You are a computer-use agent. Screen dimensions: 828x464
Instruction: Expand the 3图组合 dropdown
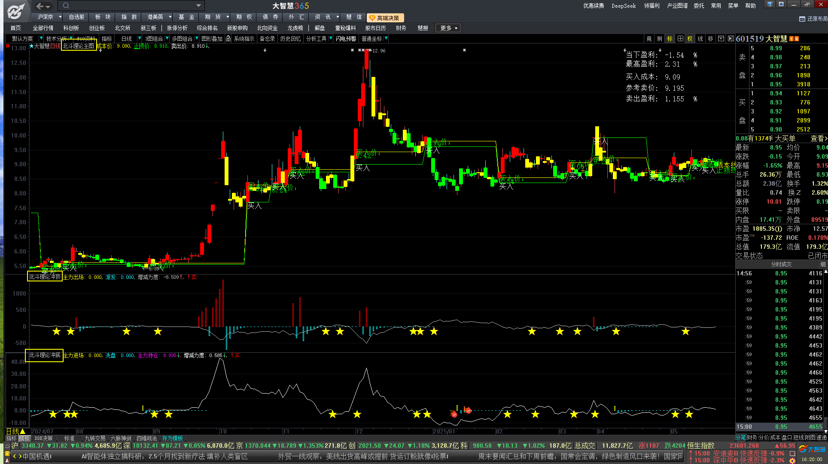click(x=167, y=39)
